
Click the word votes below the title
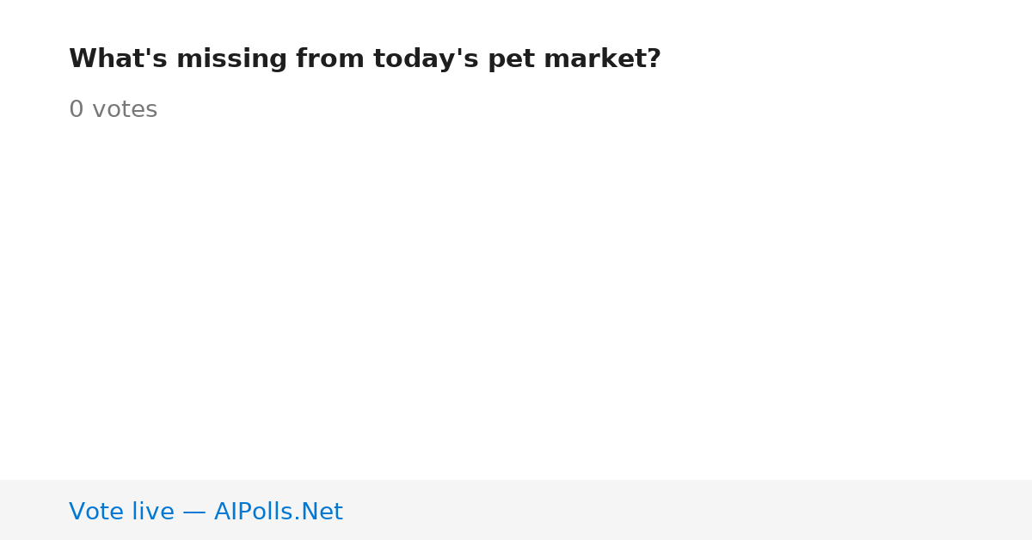pyautogui.click(x=125, y=110)
